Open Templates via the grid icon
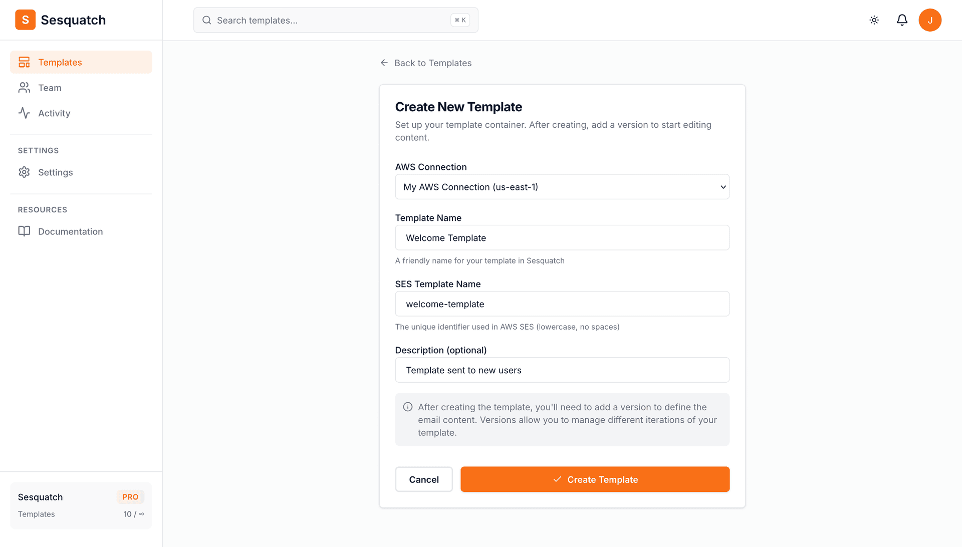The height and width of the screenshot is (547, 962). click(x=24, y=62)
